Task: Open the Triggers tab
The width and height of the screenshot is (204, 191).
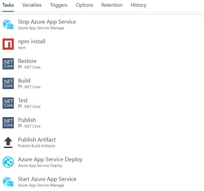Action: click(59, 5)
